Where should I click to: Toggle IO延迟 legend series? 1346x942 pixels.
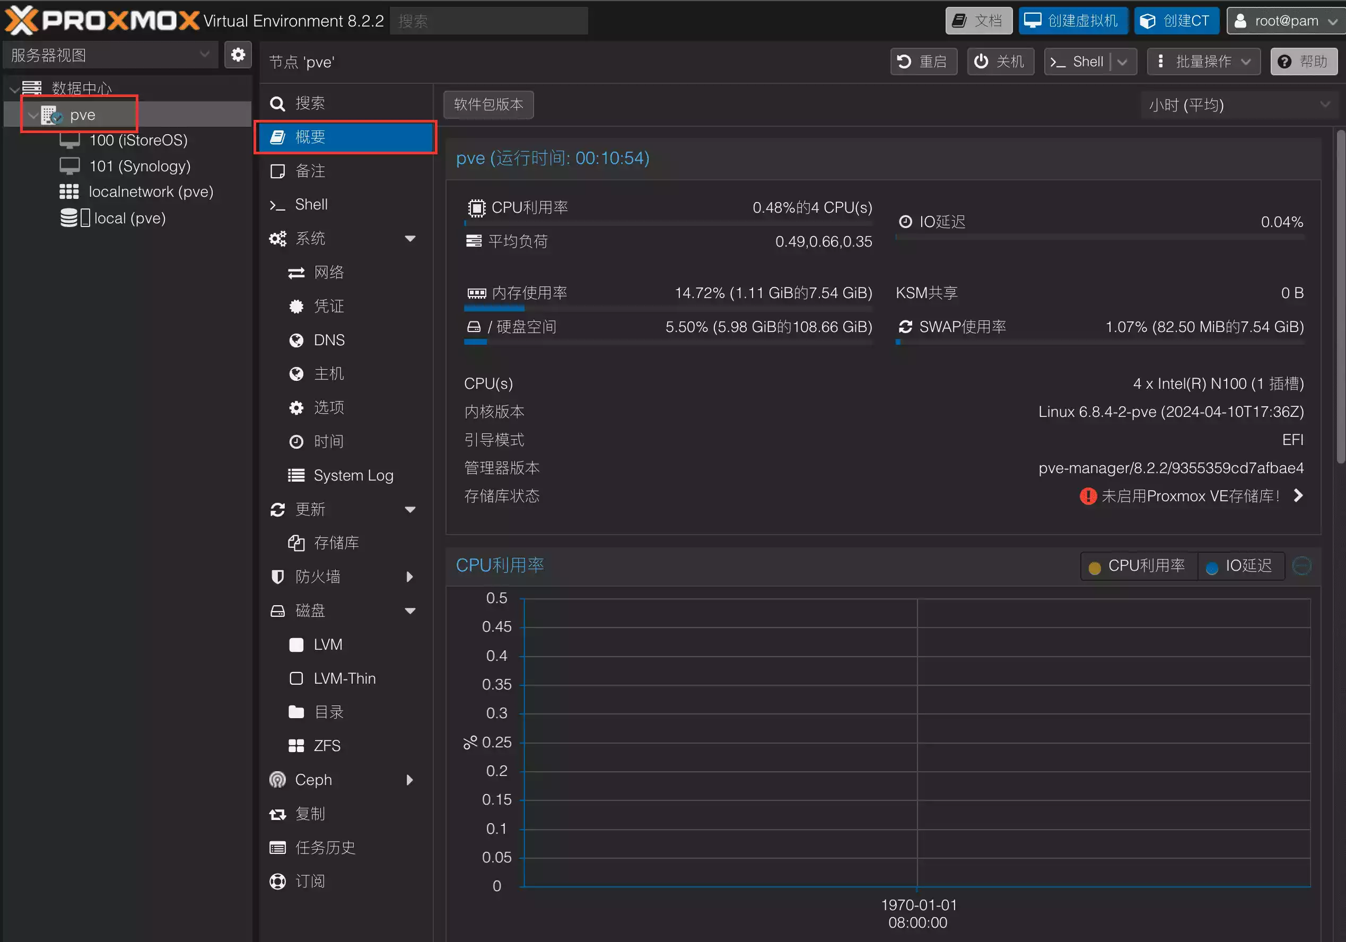(x=1240, y=565)
